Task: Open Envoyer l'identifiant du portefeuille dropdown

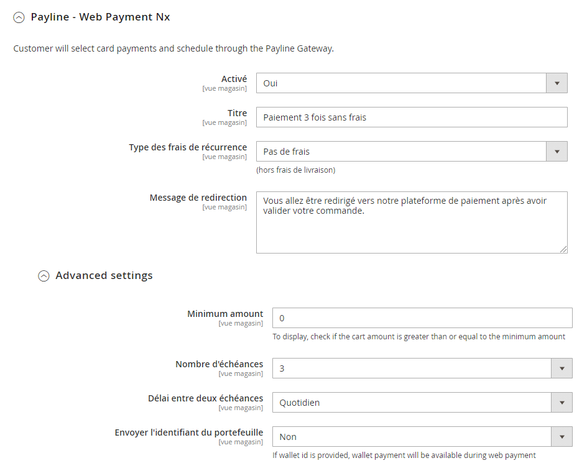Action: tap(422, 437)
